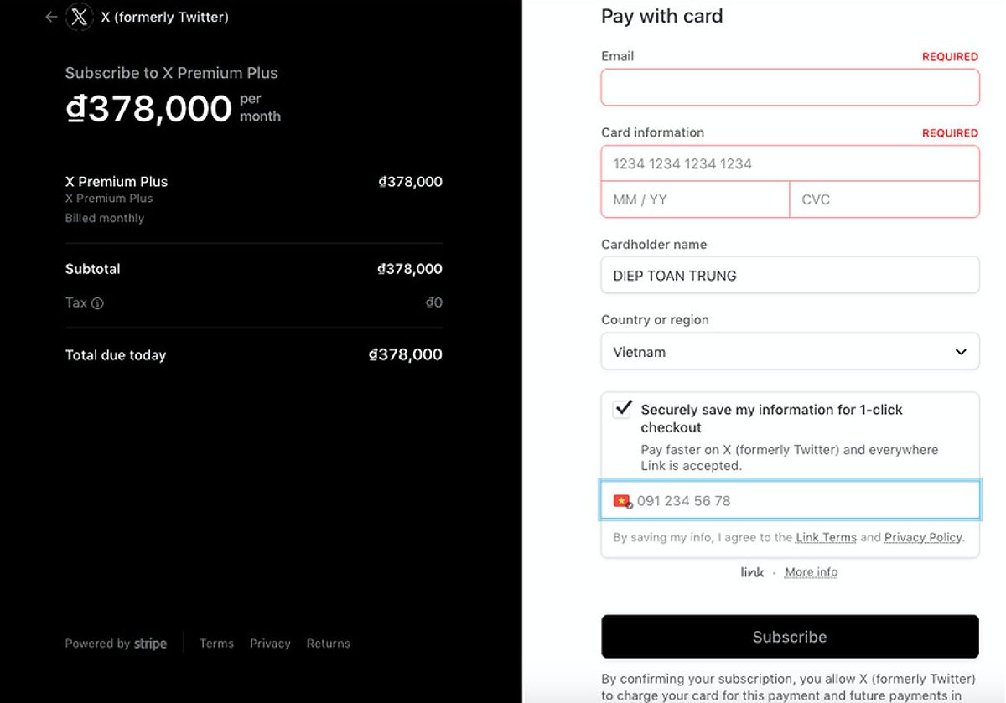Image resolution: width=1006 pixels, height=703 pixels.
Task: Click the CVC field
Action: click(x=884, y=199)
